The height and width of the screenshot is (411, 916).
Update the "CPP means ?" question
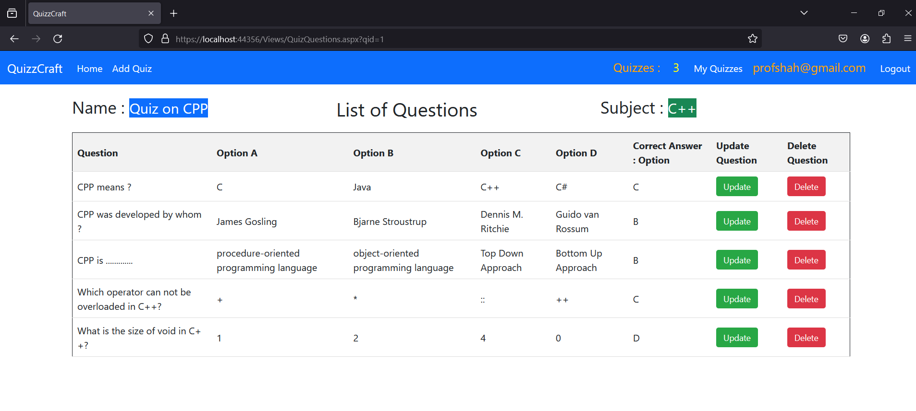tap(736, 187)
